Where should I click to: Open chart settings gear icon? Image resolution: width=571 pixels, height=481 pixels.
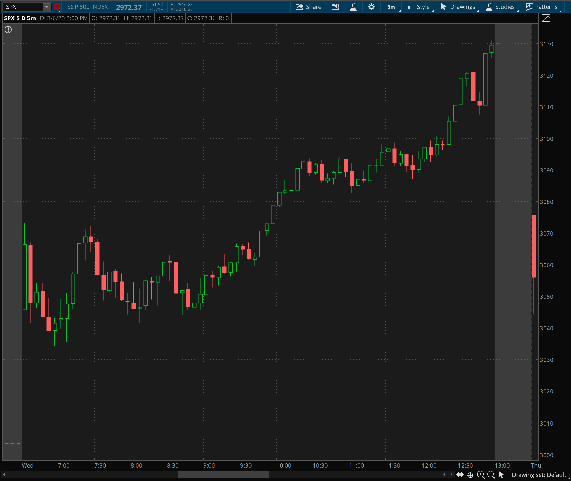coord(371,7)
